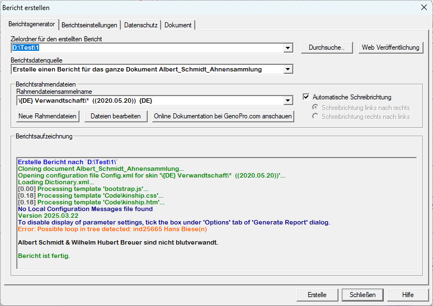Viewport: 433px width, 306px height.
Task: Open Hilfe for this dialog
Action: point(408,294)
